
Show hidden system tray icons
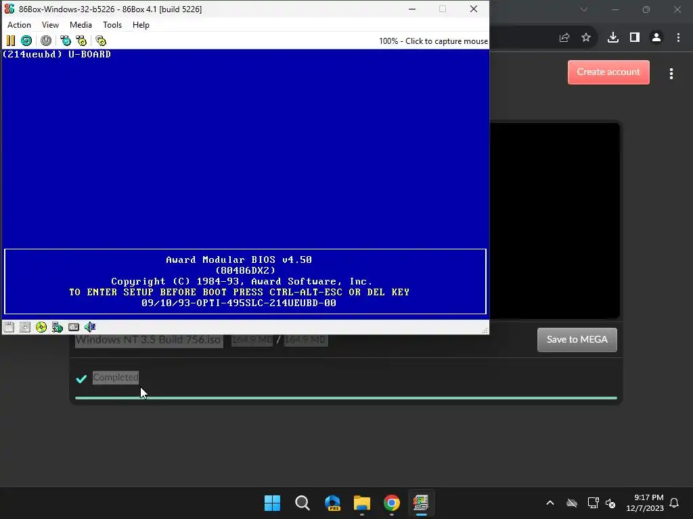[550, 503]
